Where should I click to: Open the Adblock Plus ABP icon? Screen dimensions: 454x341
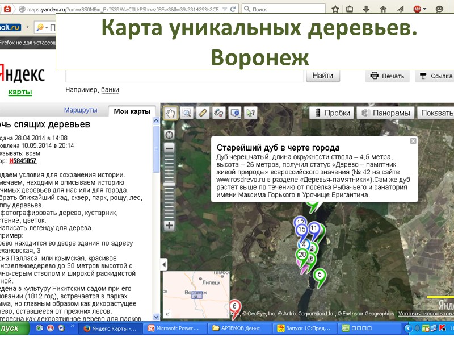pos(417,9)
